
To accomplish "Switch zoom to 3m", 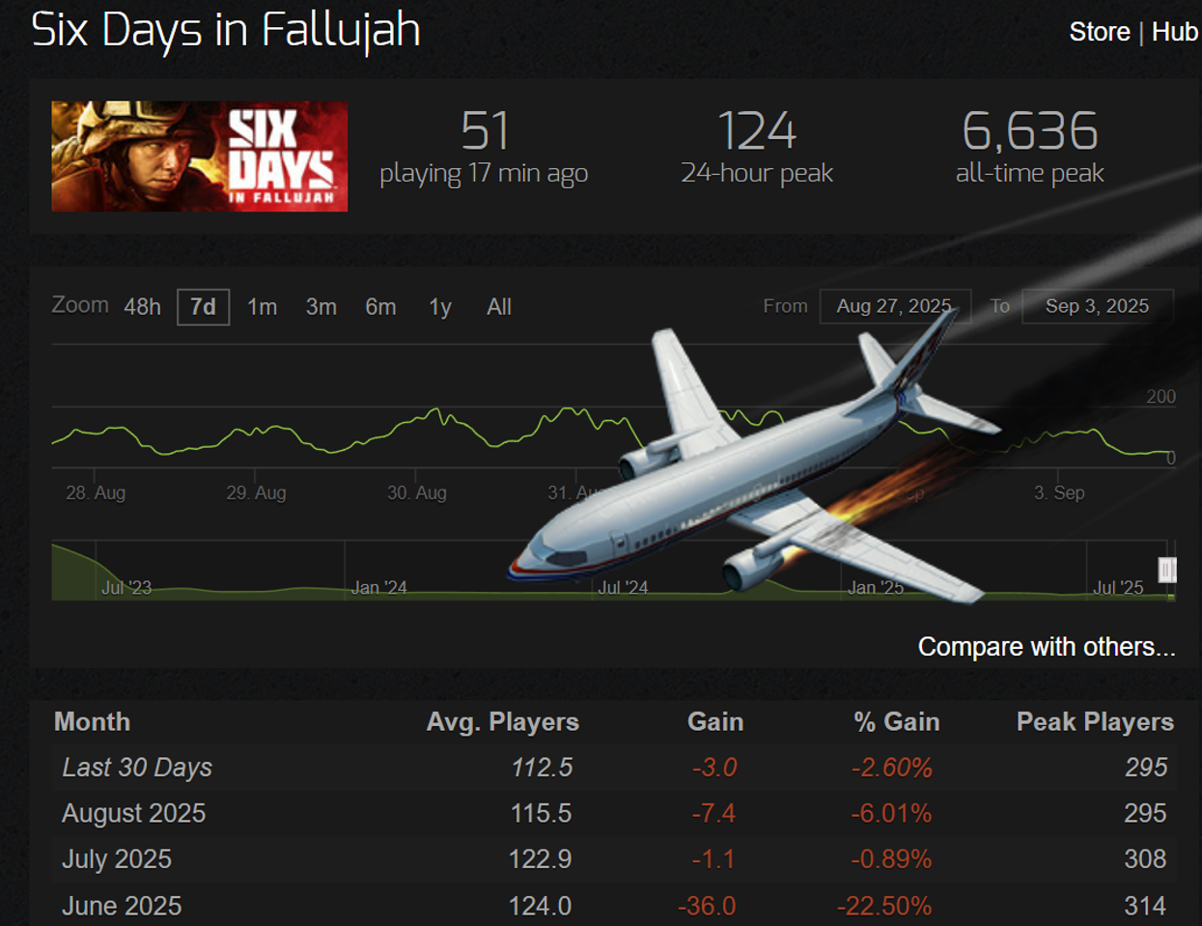I will pos(321,307).
